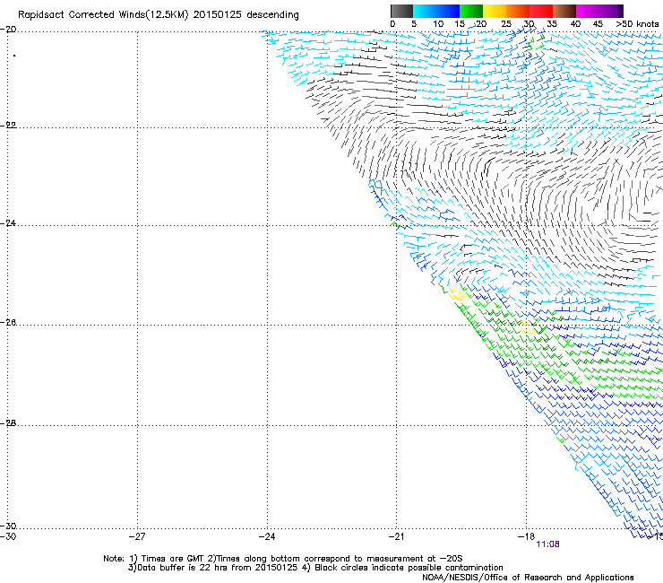This screenshot has height=583, width=663.
Task: Click the cyan-blue 5-15 knots legend segment
Action: tap(436, 11)
